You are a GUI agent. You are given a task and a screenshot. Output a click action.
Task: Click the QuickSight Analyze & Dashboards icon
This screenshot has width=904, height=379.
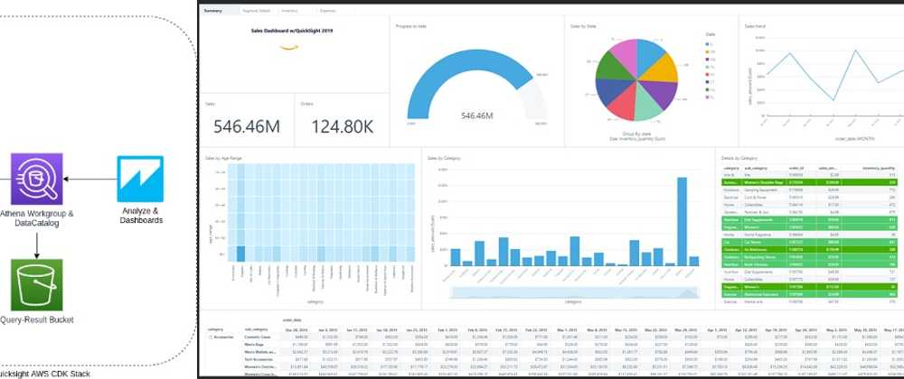(140, 179)
